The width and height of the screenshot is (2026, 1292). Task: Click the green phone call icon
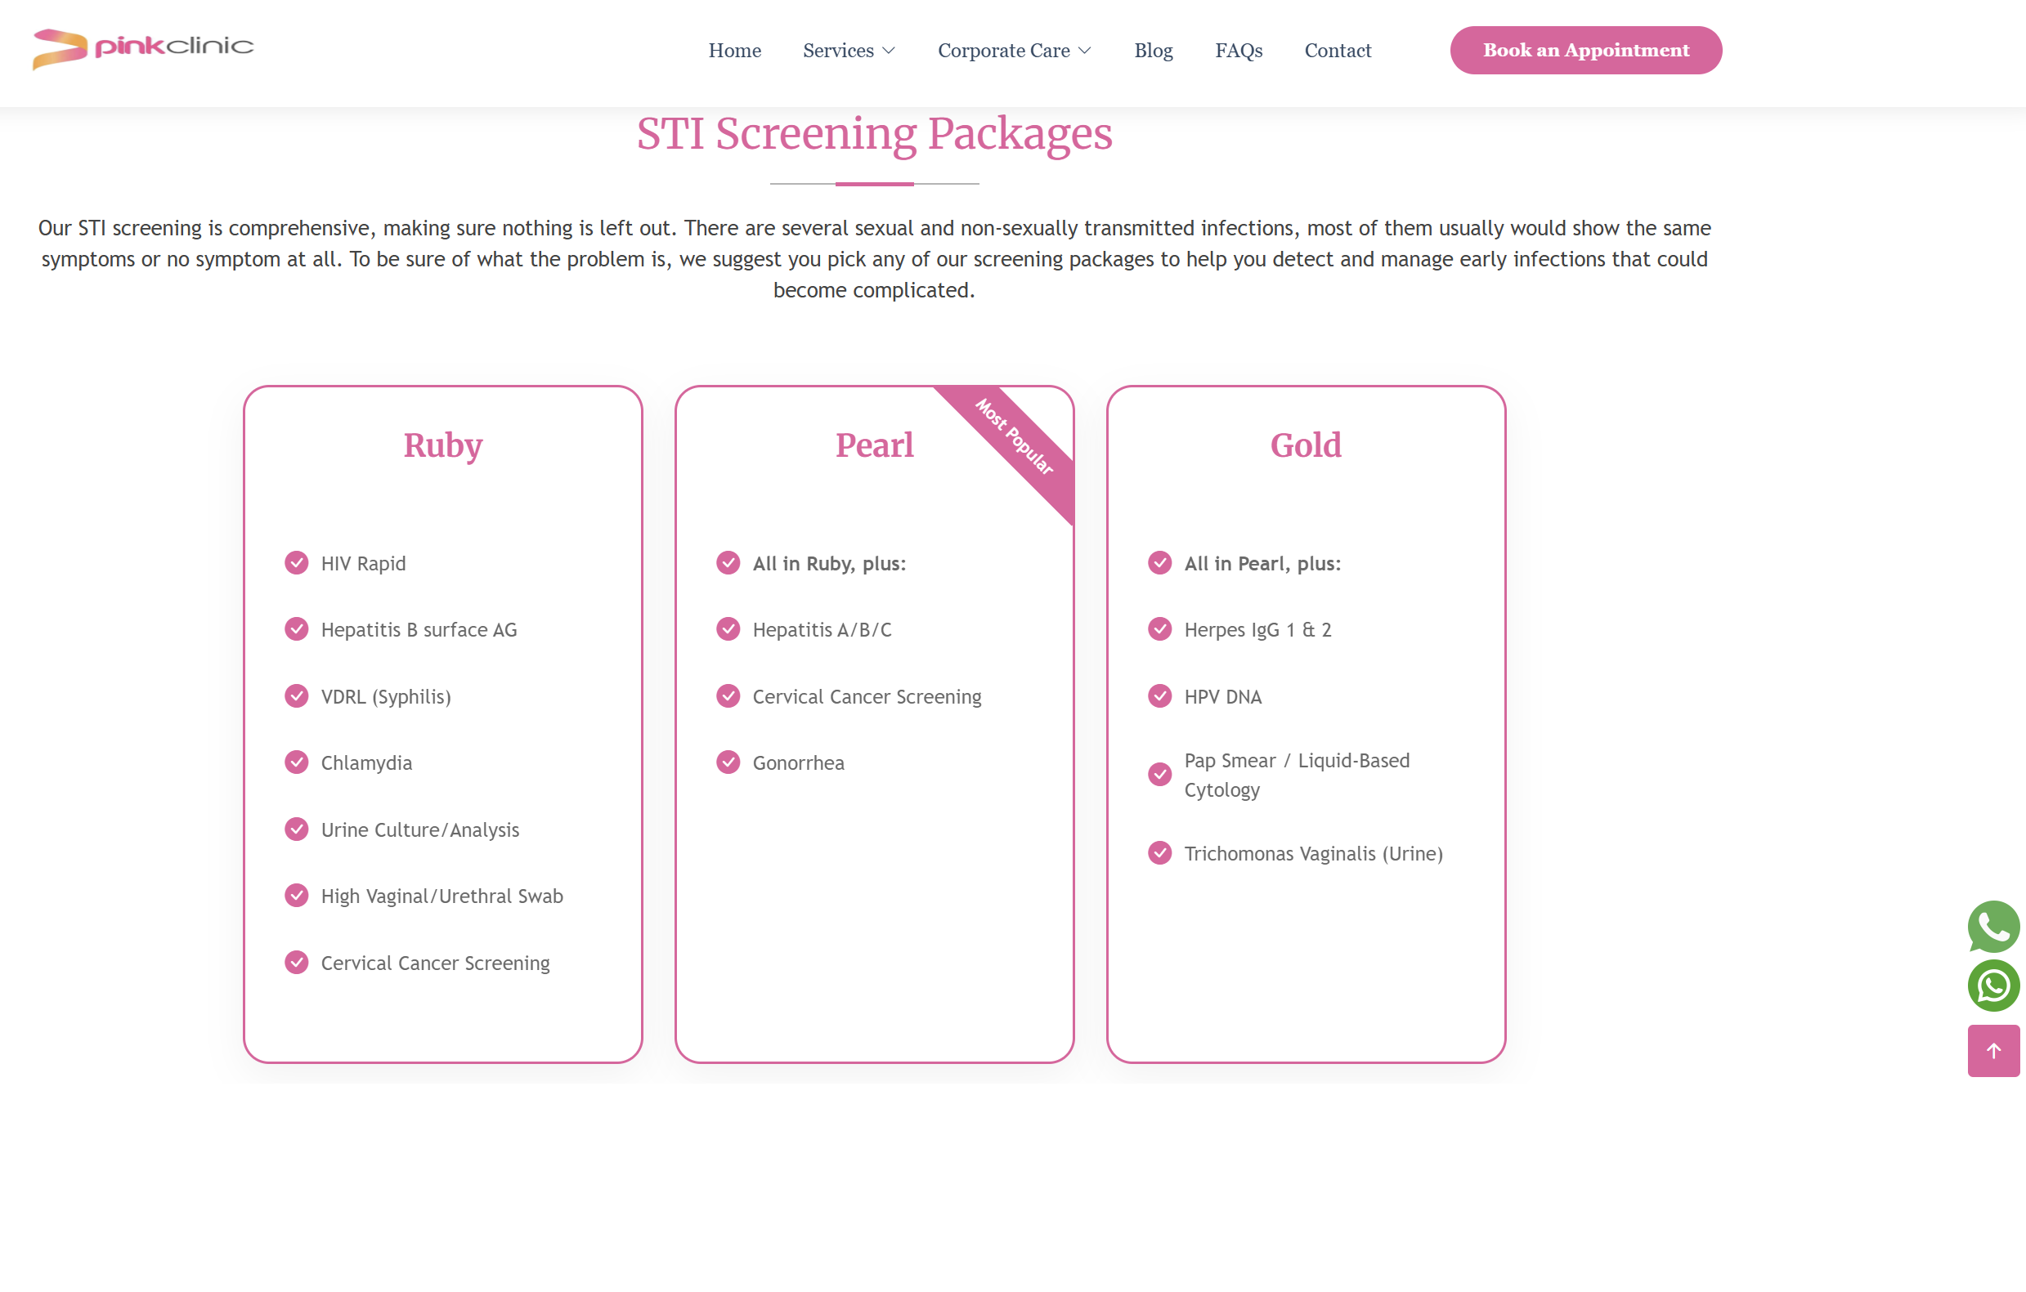(x=1992, y=926)
